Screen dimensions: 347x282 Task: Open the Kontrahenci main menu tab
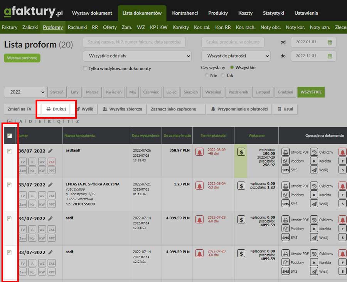tap(185, 13)
